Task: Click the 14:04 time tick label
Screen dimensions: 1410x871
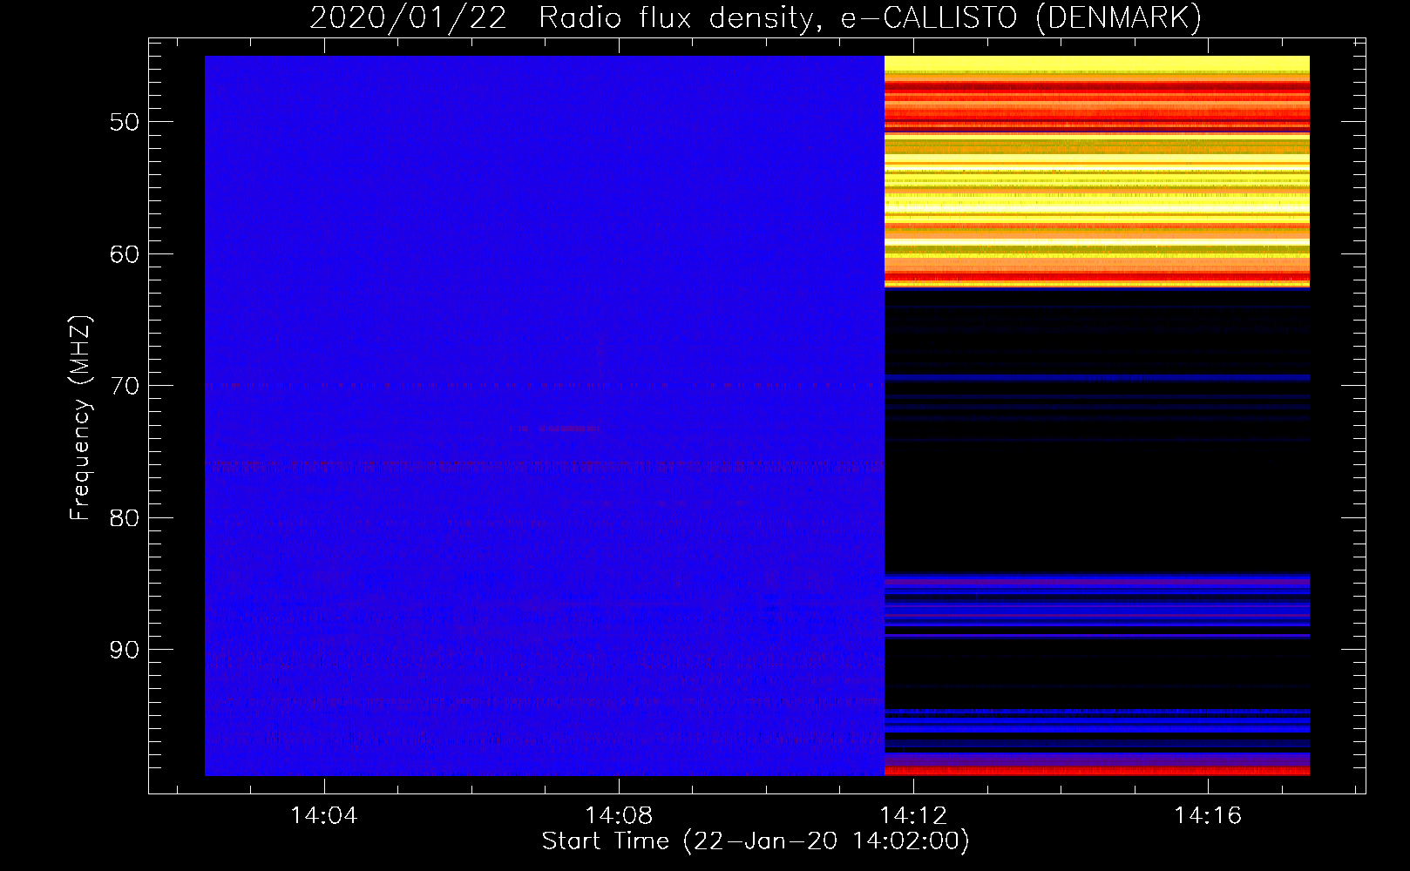Action: pyautogui.click(x=324, y=816)
